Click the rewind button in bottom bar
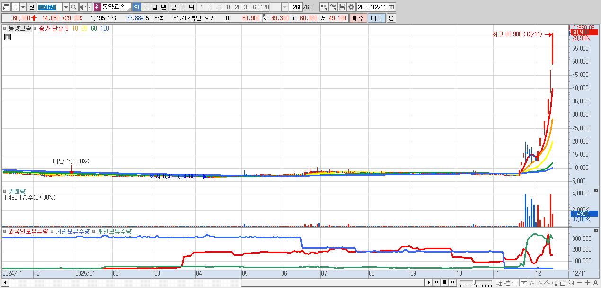This screenshot has width=601, height=288. [436, 282]
